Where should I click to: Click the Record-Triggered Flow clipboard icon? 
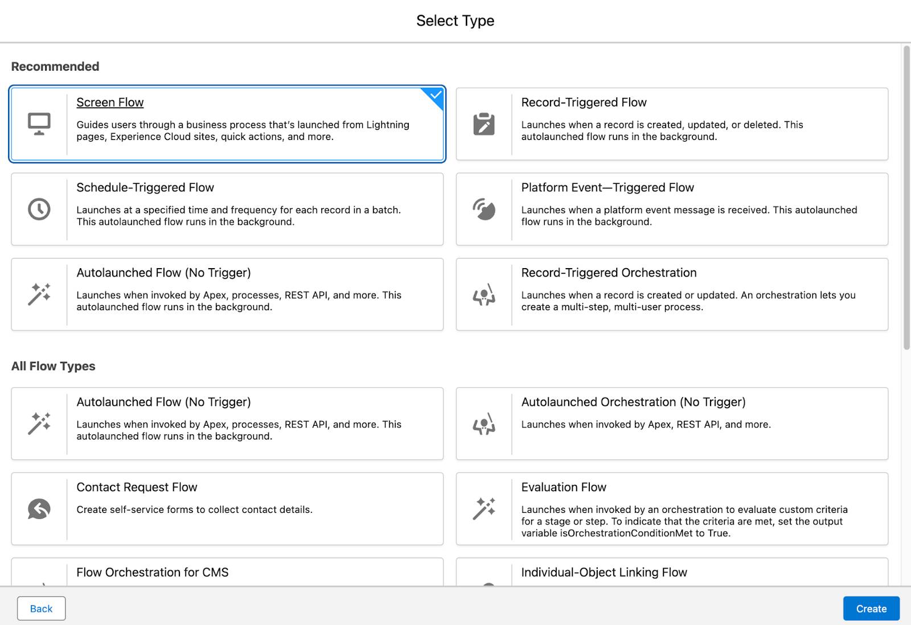[484, 124]
